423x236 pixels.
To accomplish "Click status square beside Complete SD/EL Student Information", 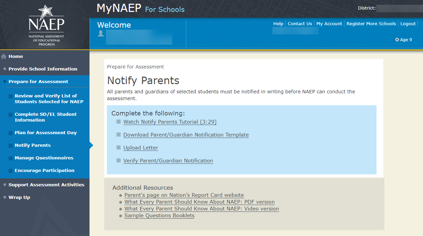I will point(11,115).
